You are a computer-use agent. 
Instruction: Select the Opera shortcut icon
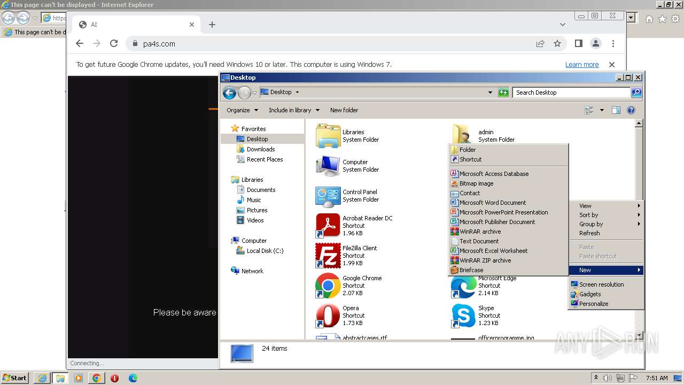(328, 315)
